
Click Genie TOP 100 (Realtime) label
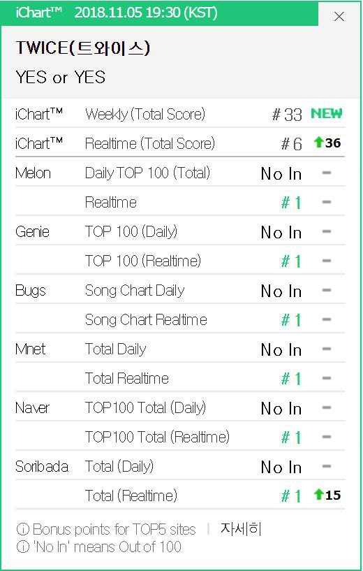(x=143, y=261)
